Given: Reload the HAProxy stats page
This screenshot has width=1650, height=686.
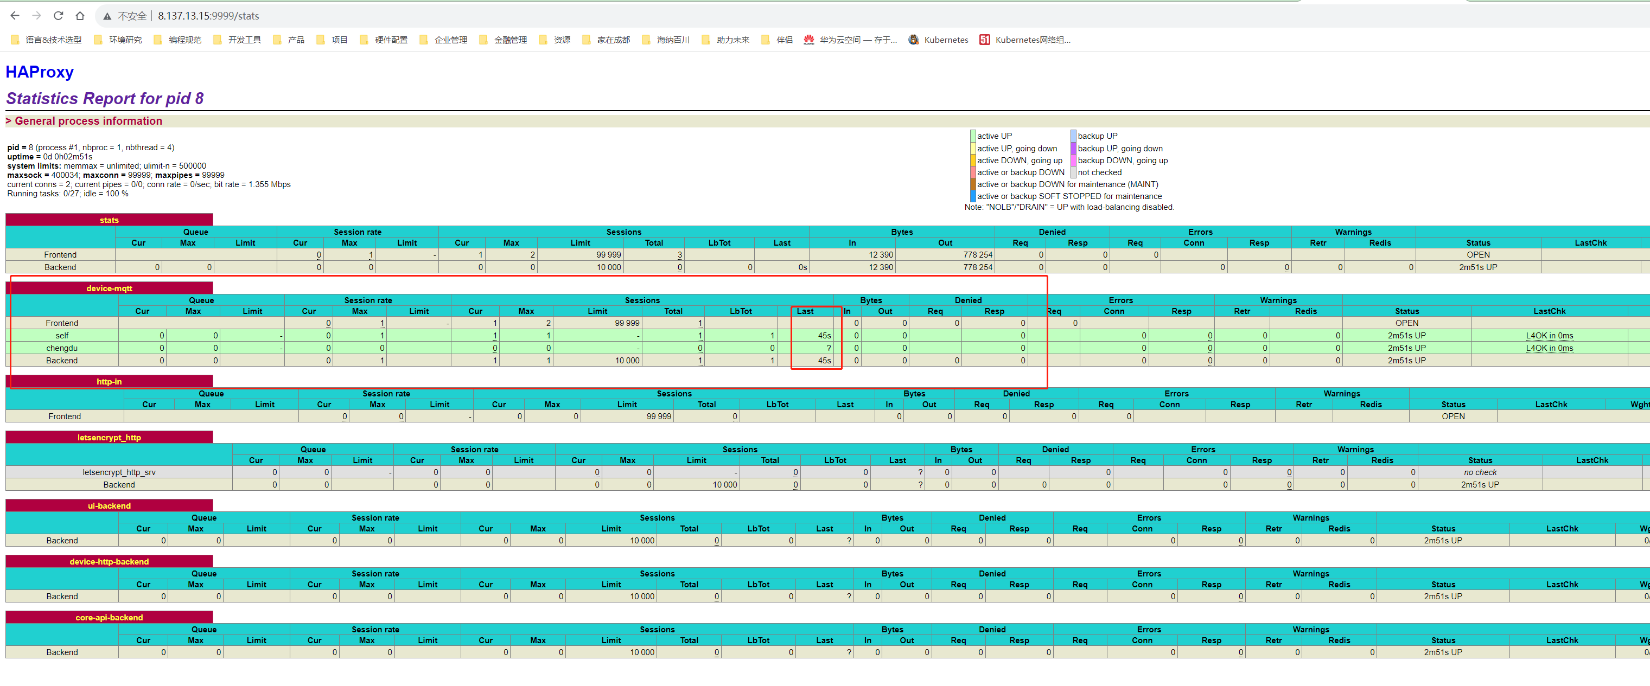Looking at the screenshot, I should [58, 15].
